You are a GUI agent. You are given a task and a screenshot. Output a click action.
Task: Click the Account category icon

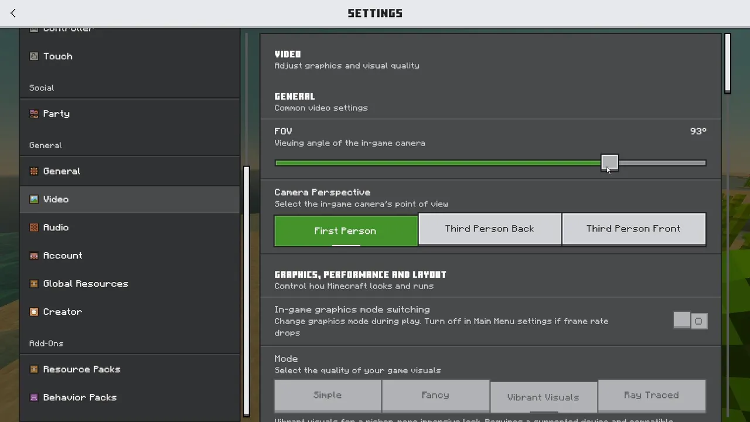34,256
